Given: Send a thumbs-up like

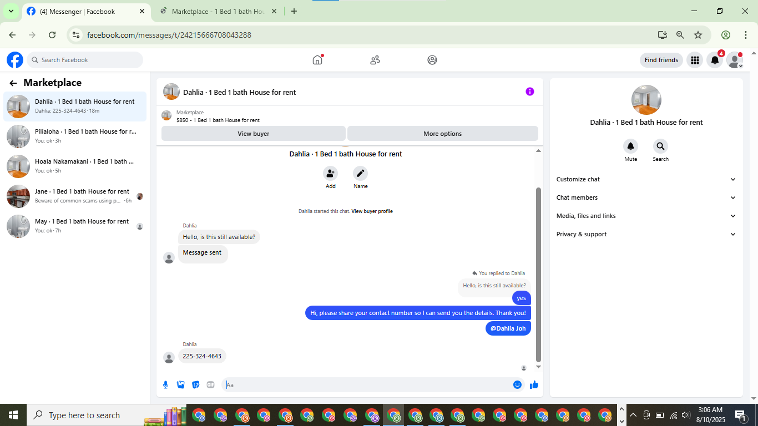Looking at the screenshot, I should [x=534, y=384].
